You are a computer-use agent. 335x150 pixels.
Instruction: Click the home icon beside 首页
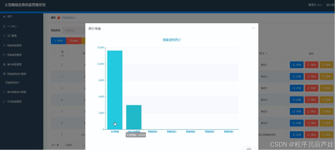[4, 17]
